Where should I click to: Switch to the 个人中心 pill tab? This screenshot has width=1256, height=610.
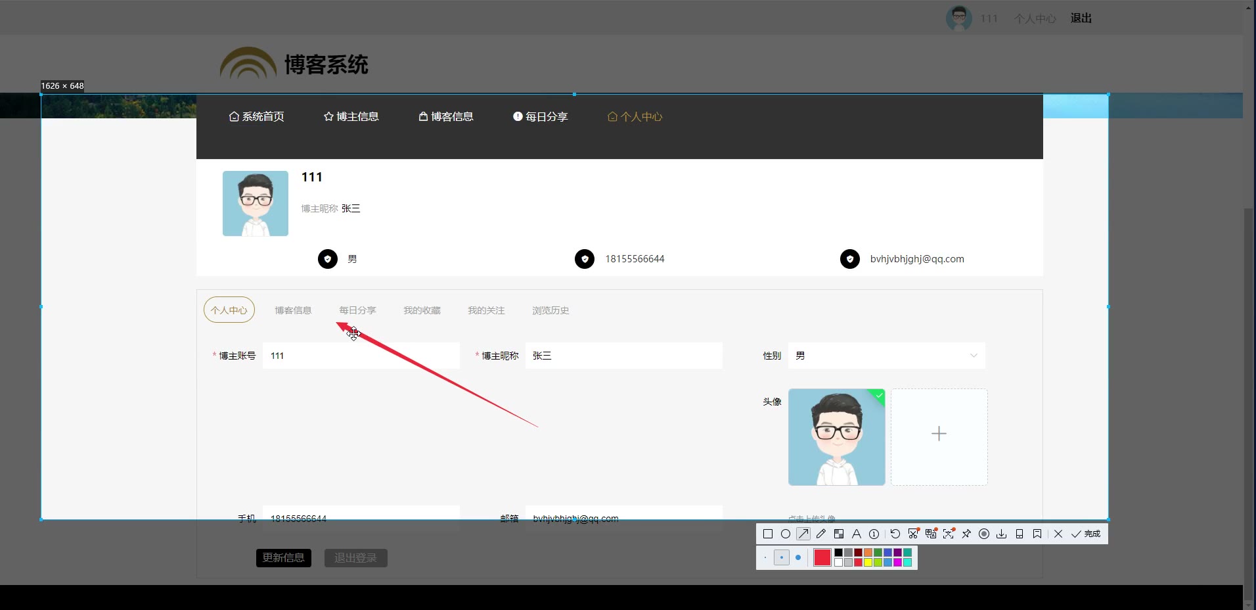click(229, 310)
